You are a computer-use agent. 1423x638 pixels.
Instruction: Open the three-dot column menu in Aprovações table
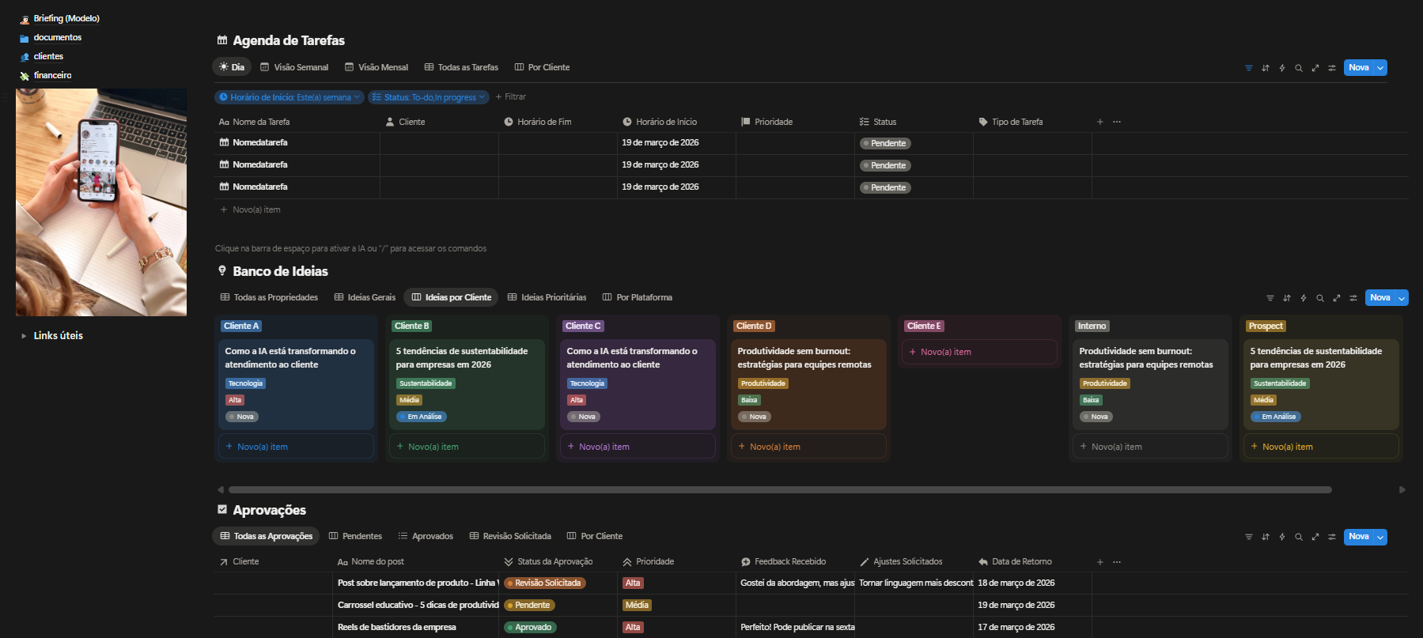point(1117,562)
